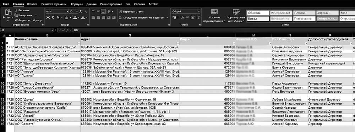355x132 pixels.
Task: Expand merge and center dropdown arrow
Action: click(167, 17)
